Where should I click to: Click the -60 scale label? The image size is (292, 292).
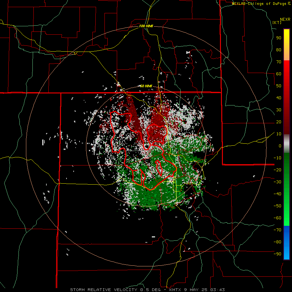pos(277,218)
